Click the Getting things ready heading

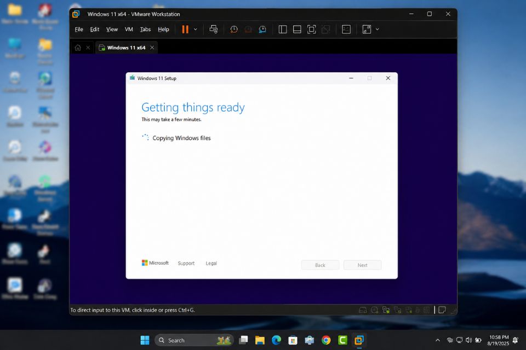[x=193, y=108]
